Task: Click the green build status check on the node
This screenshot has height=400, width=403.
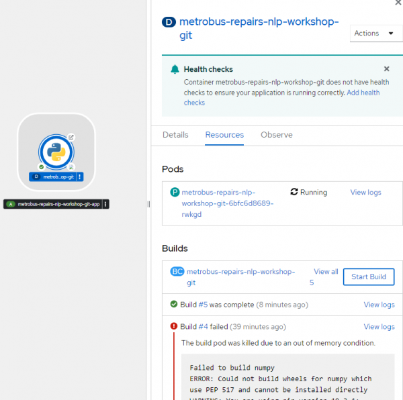Action: coord(42,166)
